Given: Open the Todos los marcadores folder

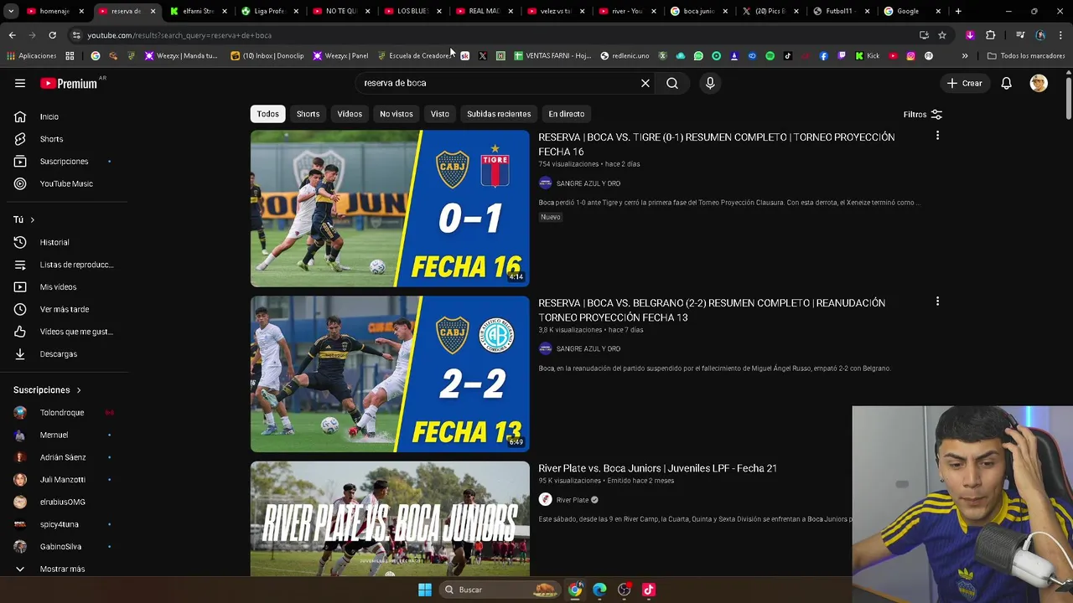Looking at the screenshot, I should pyautogui.click(x=1026, y=56).
